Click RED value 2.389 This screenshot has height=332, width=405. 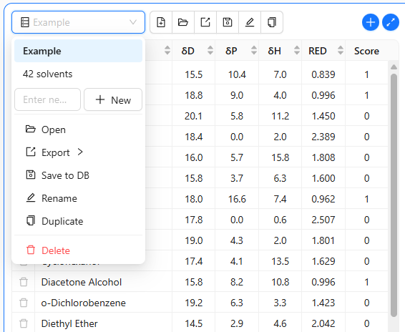[323, 137]
